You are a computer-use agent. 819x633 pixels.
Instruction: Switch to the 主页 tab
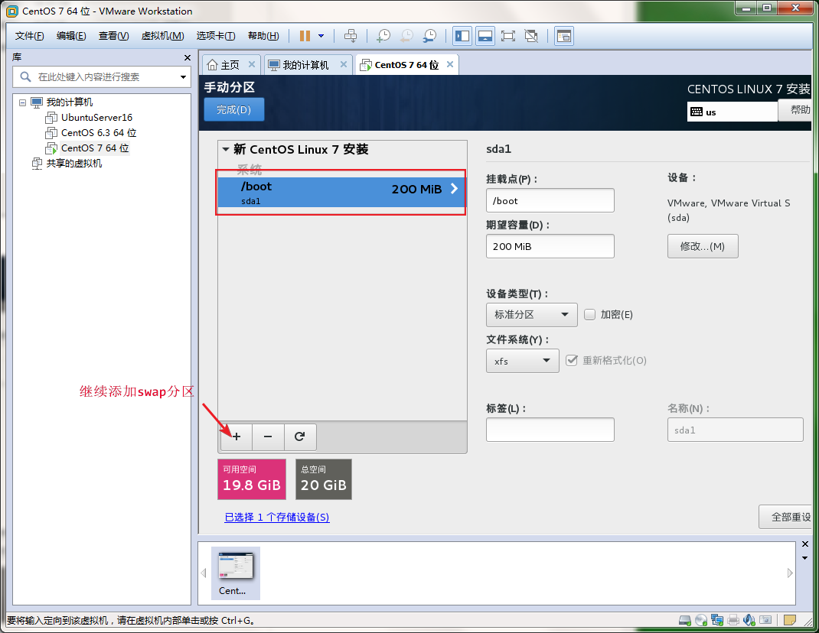point(224,65)
